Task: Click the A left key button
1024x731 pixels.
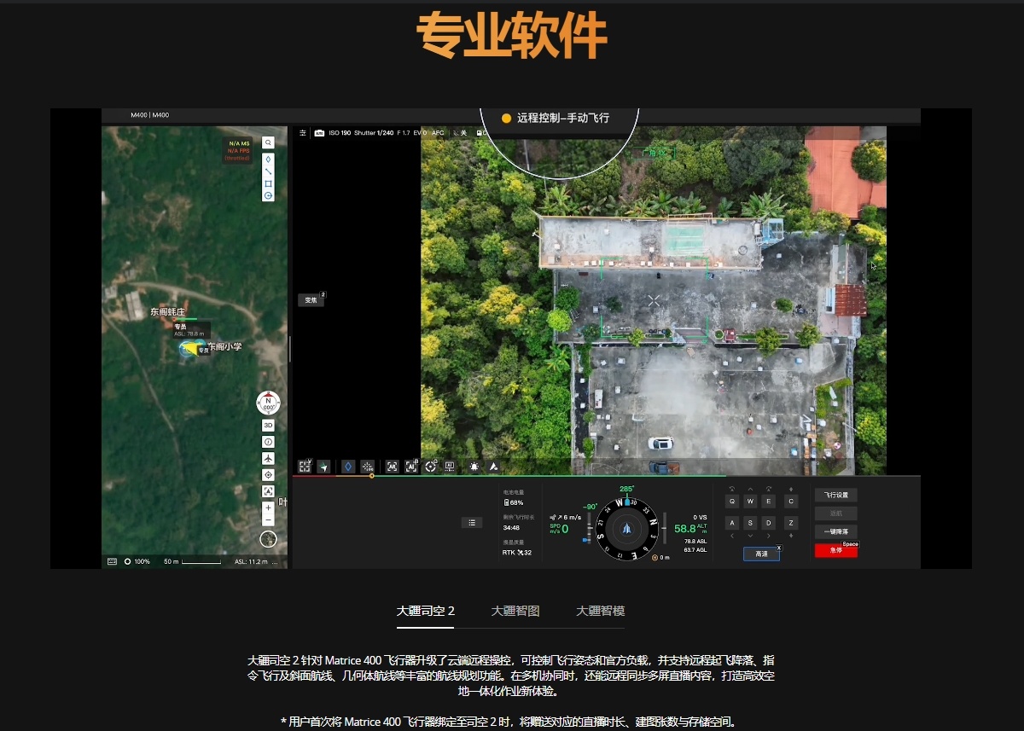Action: coord(732,523)
